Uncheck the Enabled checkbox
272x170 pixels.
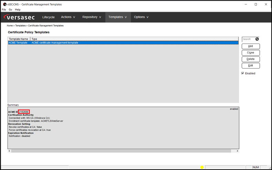pyautogui.click(x=243, y=73)
